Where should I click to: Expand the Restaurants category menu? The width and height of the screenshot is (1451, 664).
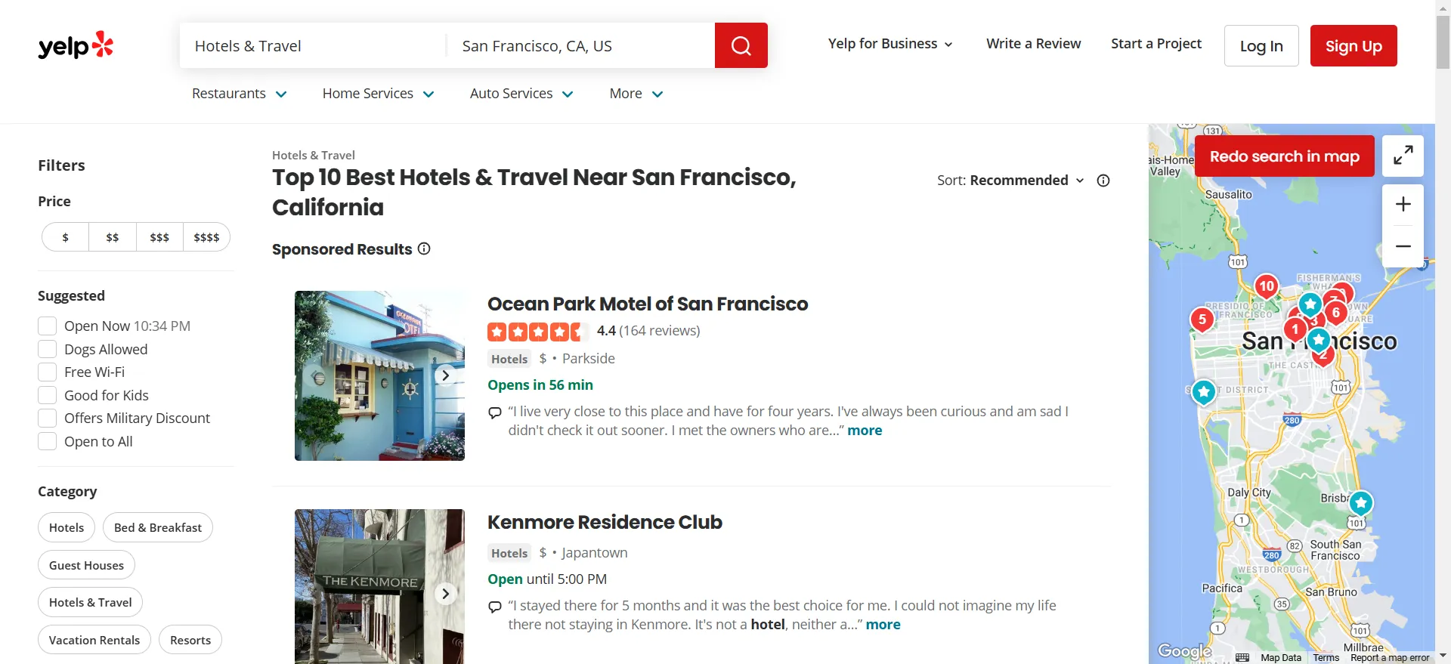click(239, 94)
